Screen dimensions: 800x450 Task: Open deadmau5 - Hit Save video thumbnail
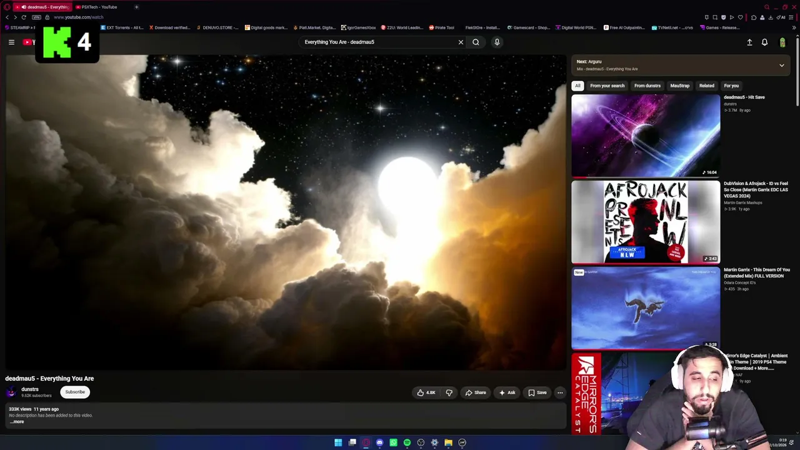[x=646, y=136]
